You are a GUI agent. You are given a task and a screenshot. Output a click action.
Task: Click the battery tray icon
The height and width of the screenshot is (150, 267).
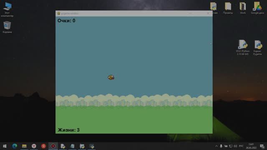[x=226, y=146]
